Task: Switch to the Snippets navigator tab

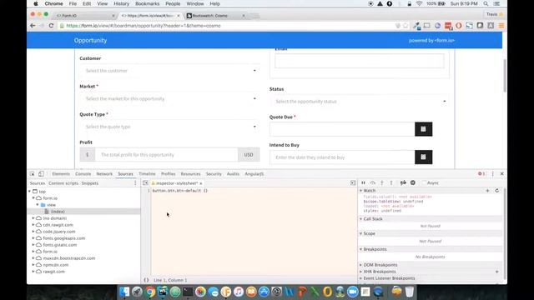Action: [x=90, y=183]
